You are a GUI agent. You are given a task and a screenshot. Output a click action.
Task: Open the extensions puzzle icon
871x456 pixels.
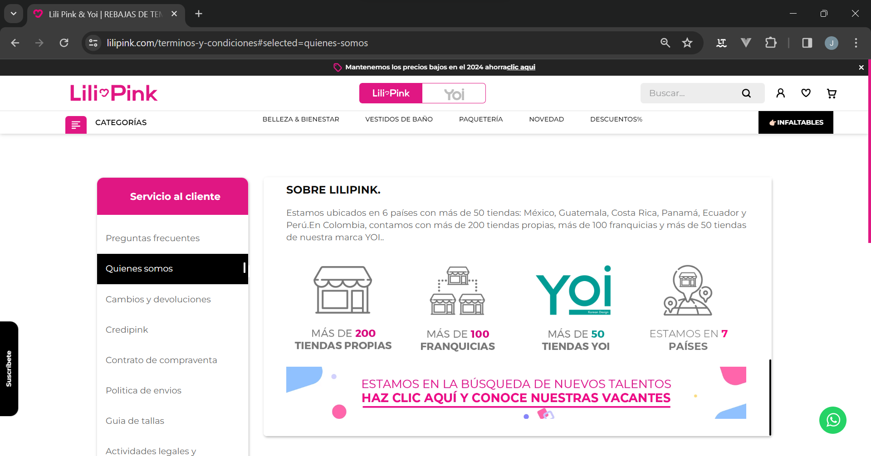pos(770,43)
